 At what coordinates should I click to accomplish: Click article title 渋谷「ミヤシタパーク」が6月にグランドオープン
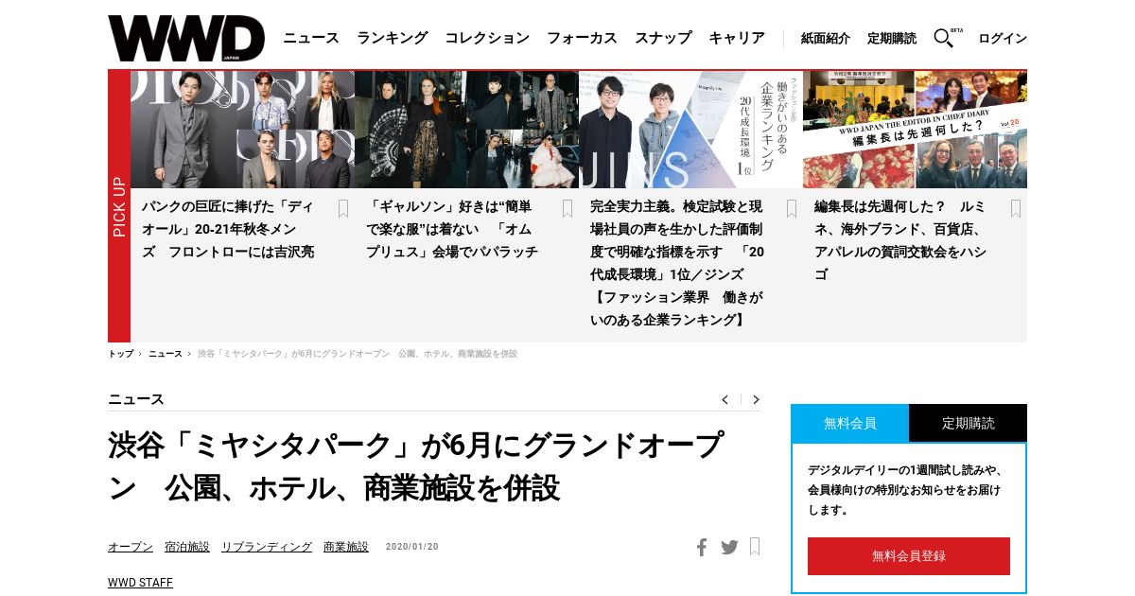point(416,466)
